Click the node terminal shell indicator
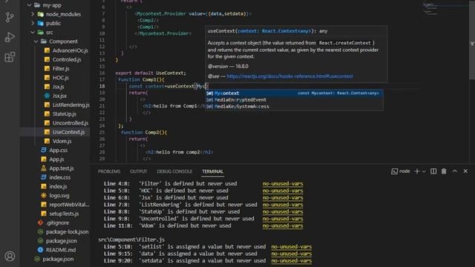This screenshot has height=267, width=475. click(x=401, y=171)
